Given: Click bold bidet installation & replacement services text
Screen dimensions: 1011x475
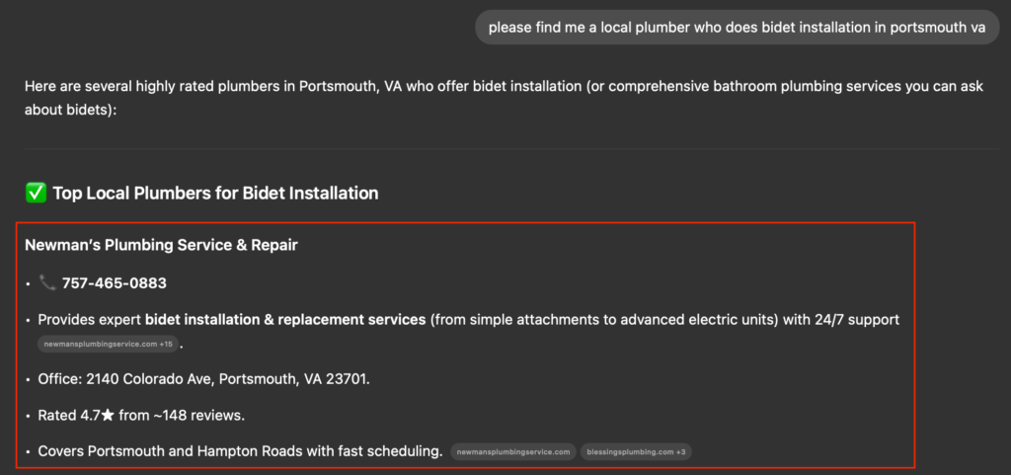Looking at the screenshot, I should (285, 320).
